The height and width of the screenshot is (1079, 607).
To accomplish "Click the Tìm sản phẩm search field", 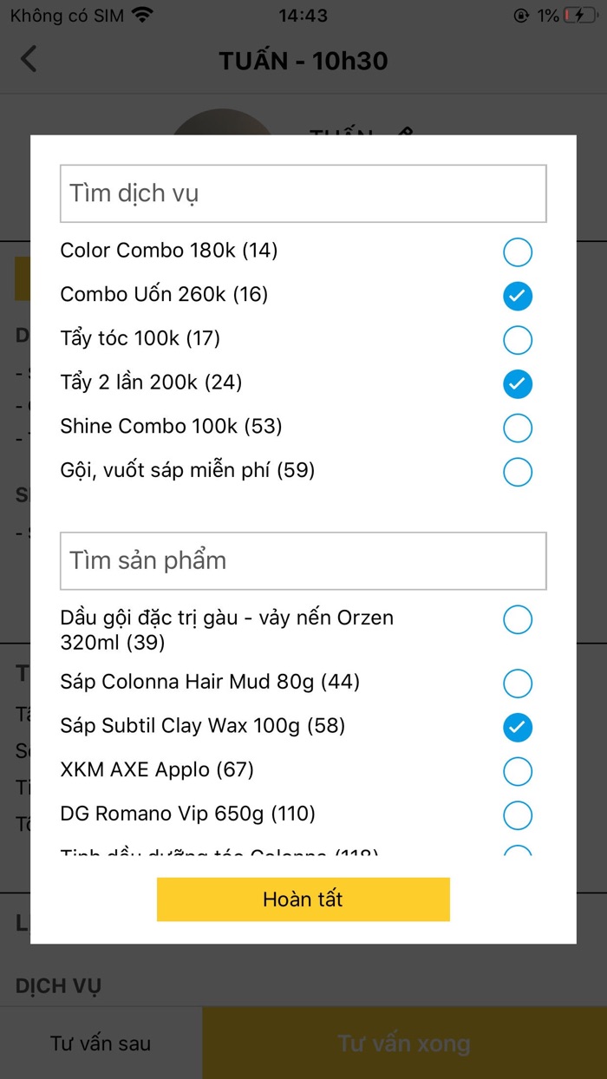I will click(303, 560).
